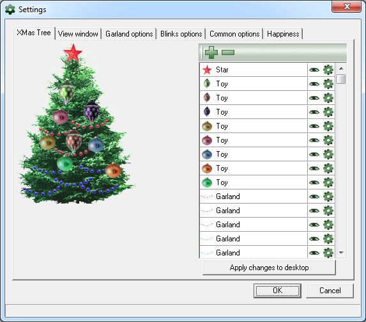Select the green ball Toy icon in list
Image resolution: width=366 pixels, height=322 pixels.
click(207, 182)
